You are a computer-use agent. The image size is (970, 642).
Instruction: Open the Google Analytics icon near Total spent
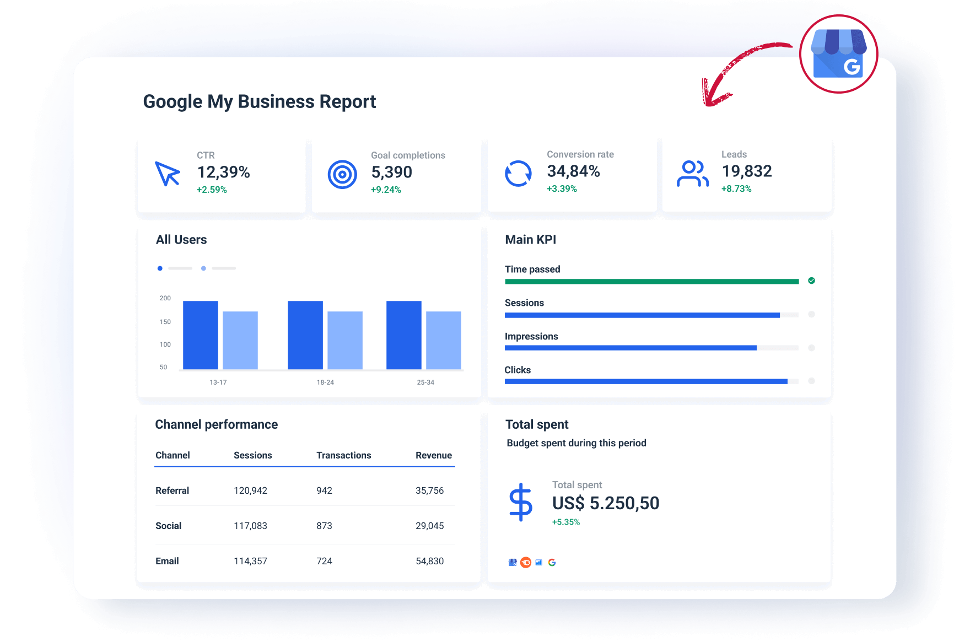click(538, 563)
